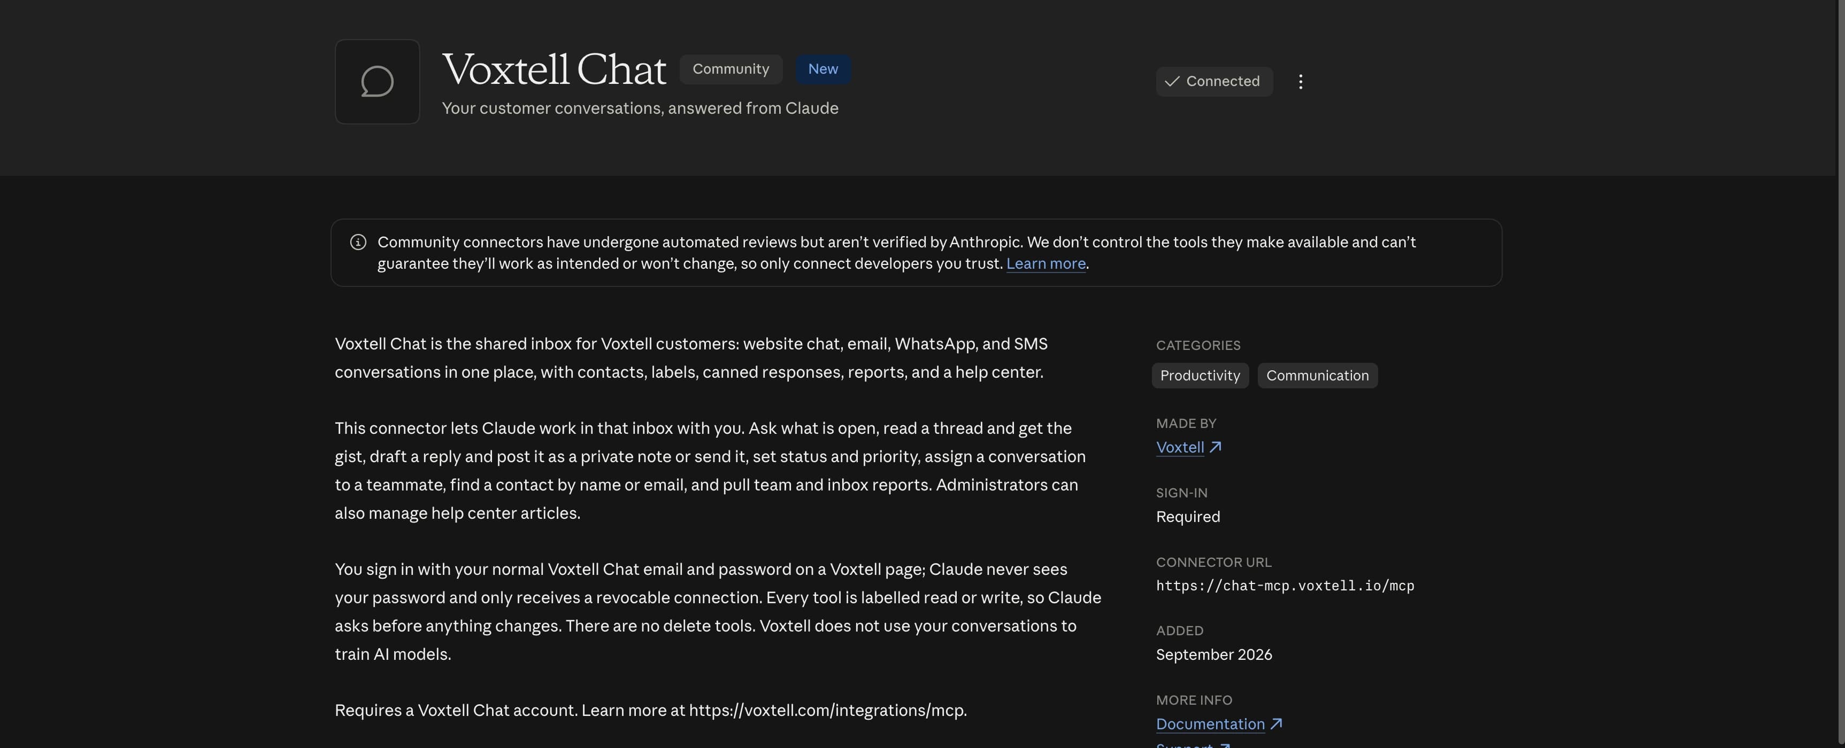Screen dimensions: 1845x748
Task: Click the notice text 'Community connectors have undergone automated reviews'
Action: click(897, 253)
